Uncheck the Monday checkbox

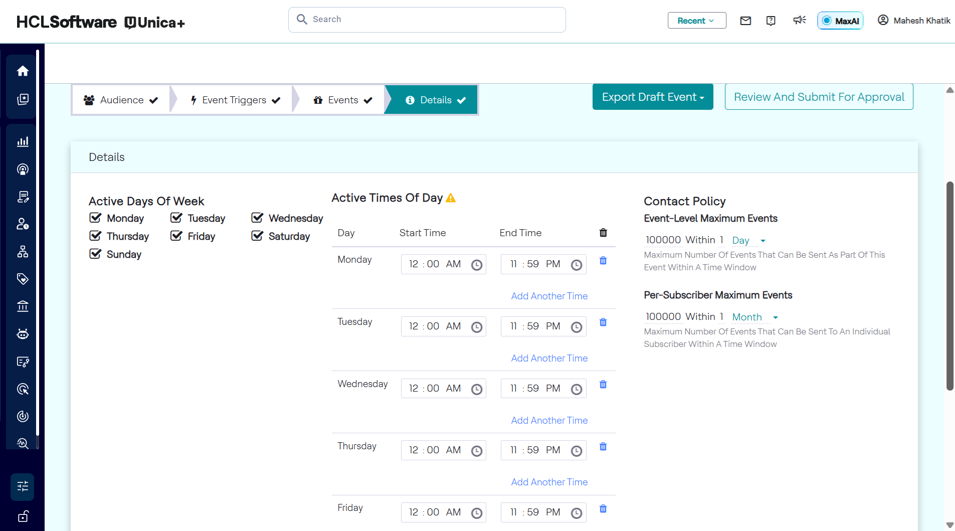click(x=95, y=218)
